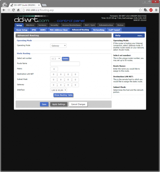Go to the Networking sub-tab
Screen dimensions: 160x172
(99, 30)
